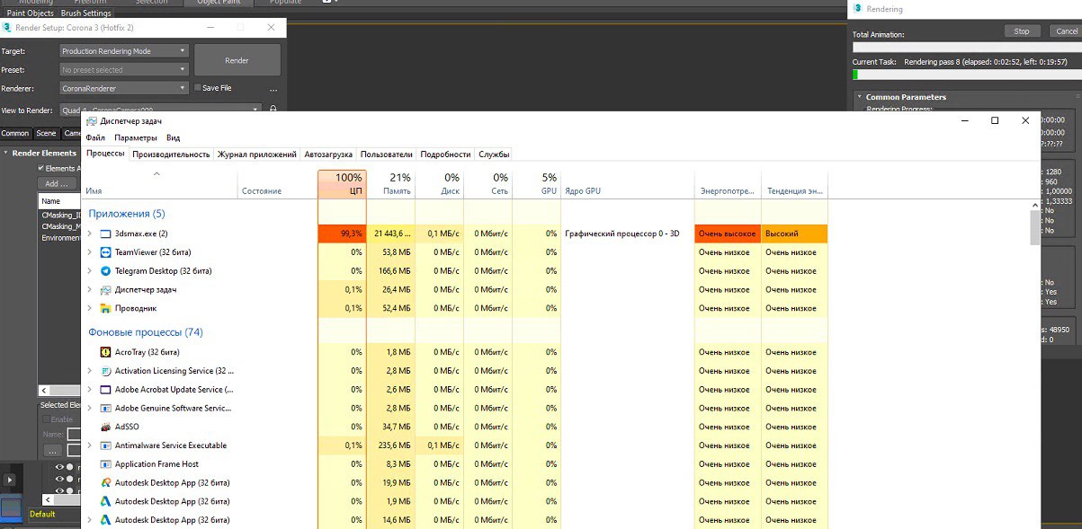
Task: Expand the Activation Licensing Service row
Action: pos(89,371)
